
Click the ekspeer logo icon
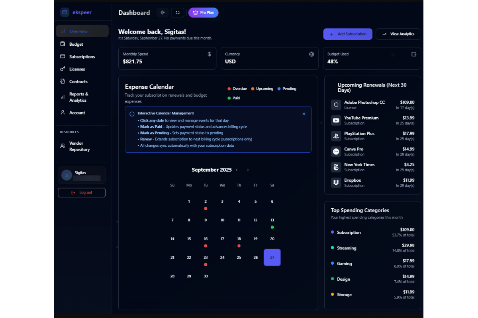click(65, 12)
